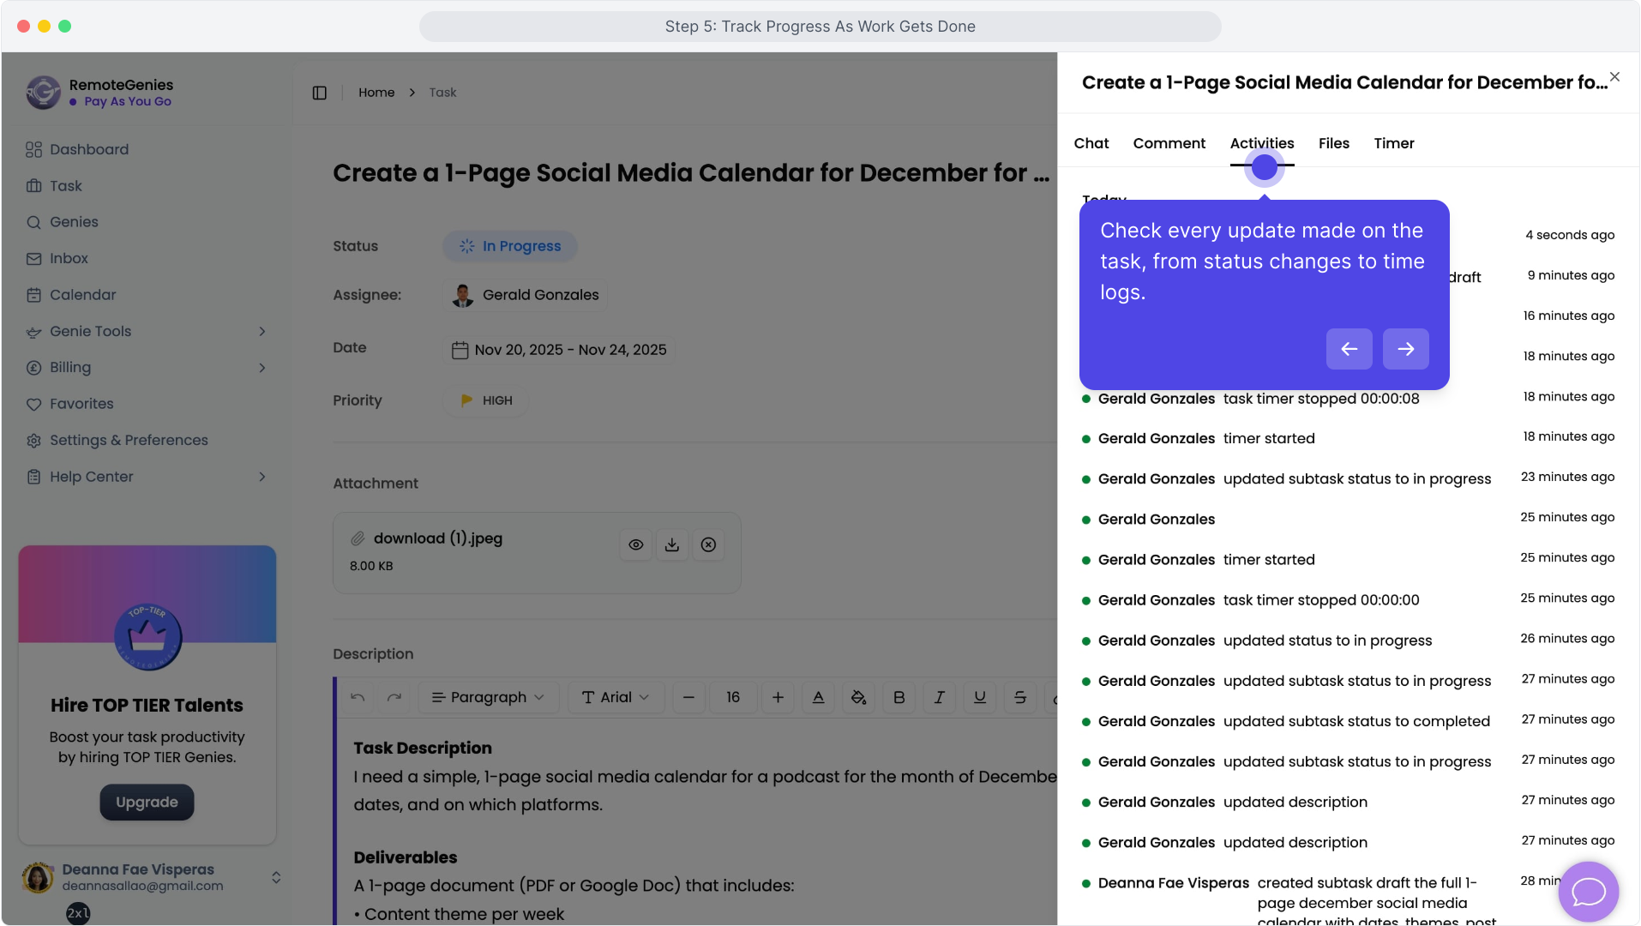
Task: Toggle underline formatting
Action: pyautogui.click(x=980, y=697)
